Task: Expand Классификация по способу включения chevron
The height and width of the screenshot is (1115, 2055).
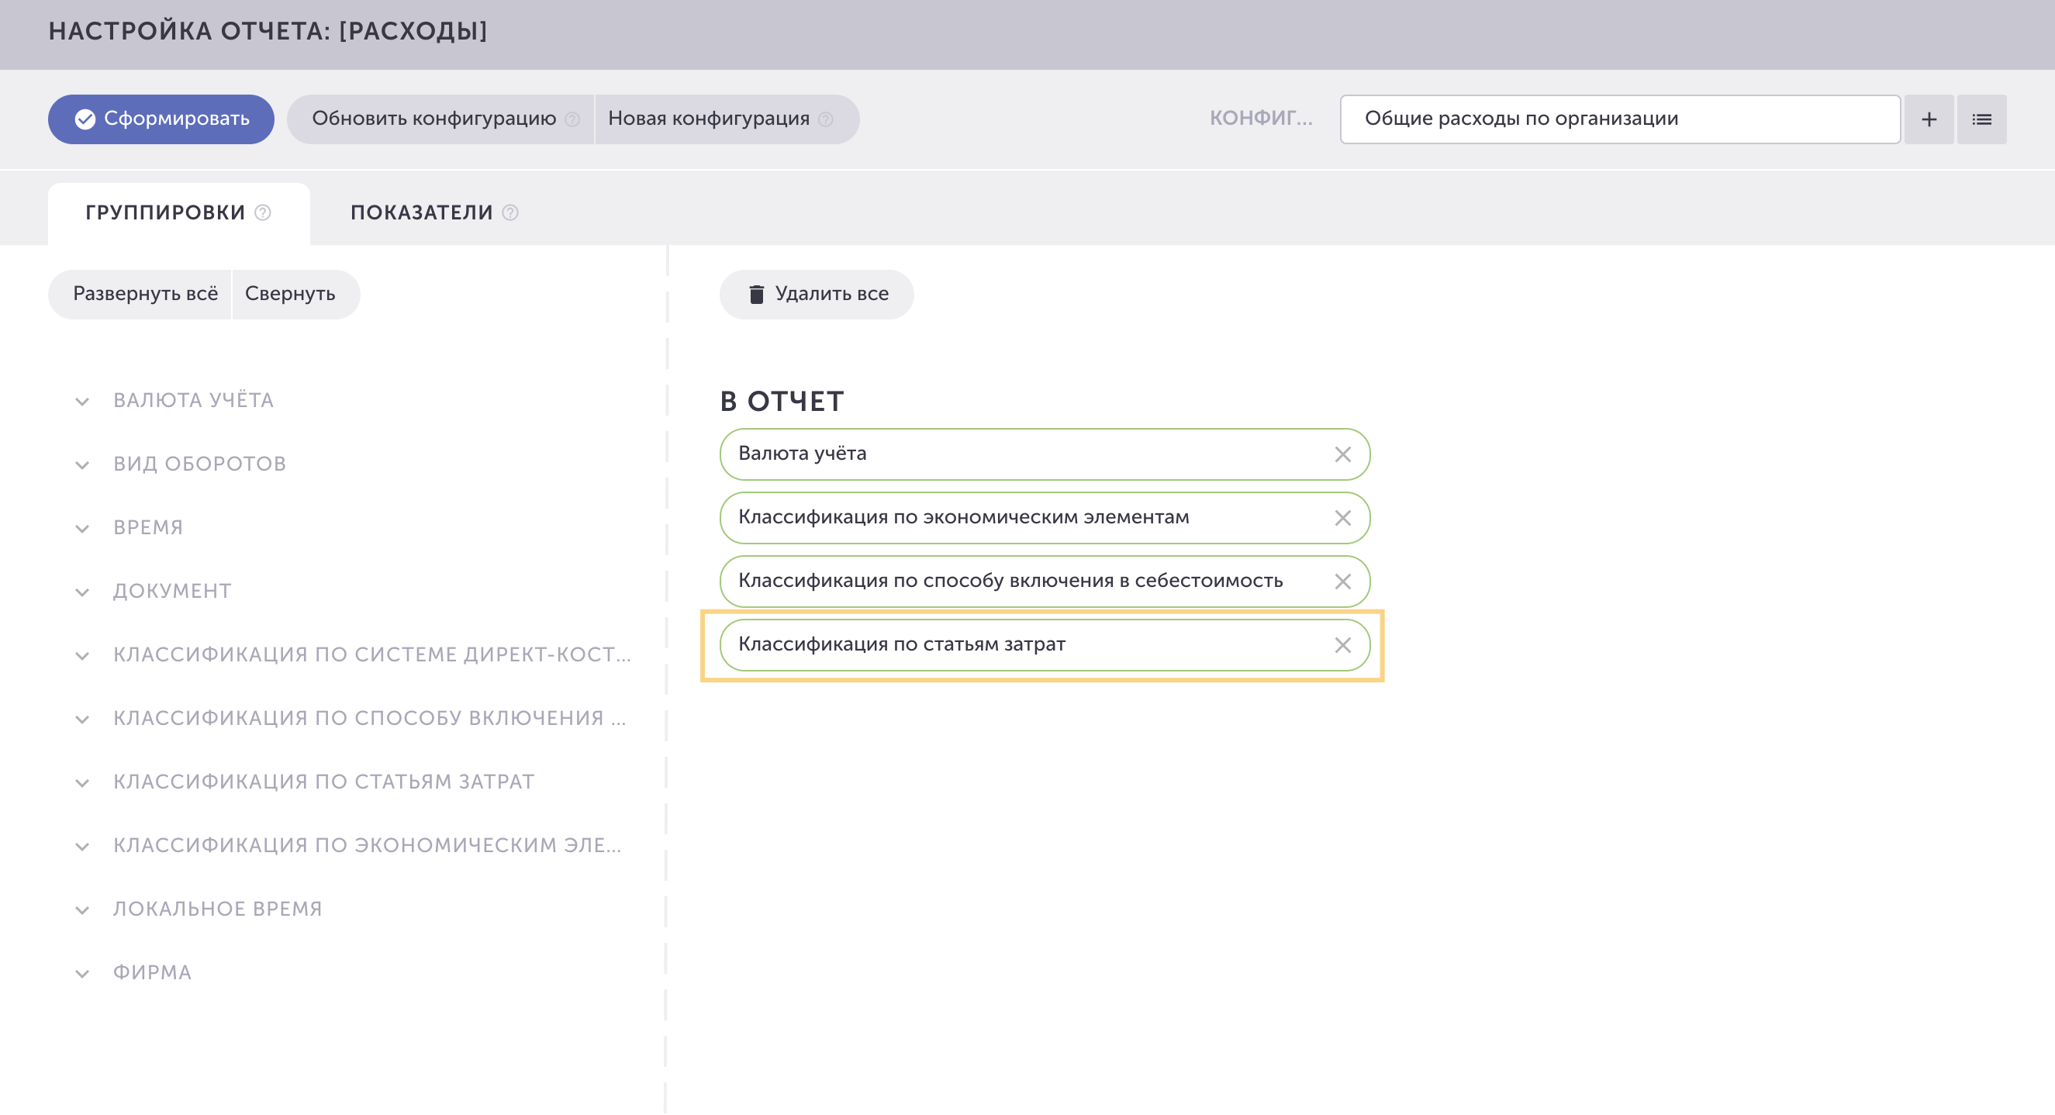Action: coord(81,720)
